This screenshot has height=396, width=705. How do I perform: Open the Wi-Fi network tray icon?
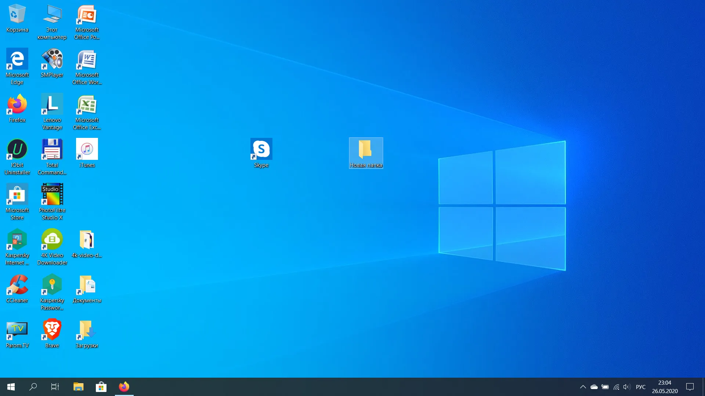click(616, 387)
